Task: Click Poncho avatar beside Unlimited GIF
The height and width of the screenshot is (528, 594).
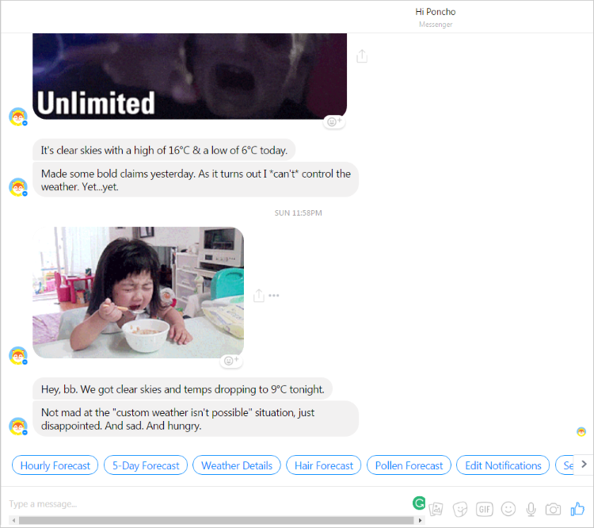Action: tap(18, 117)
